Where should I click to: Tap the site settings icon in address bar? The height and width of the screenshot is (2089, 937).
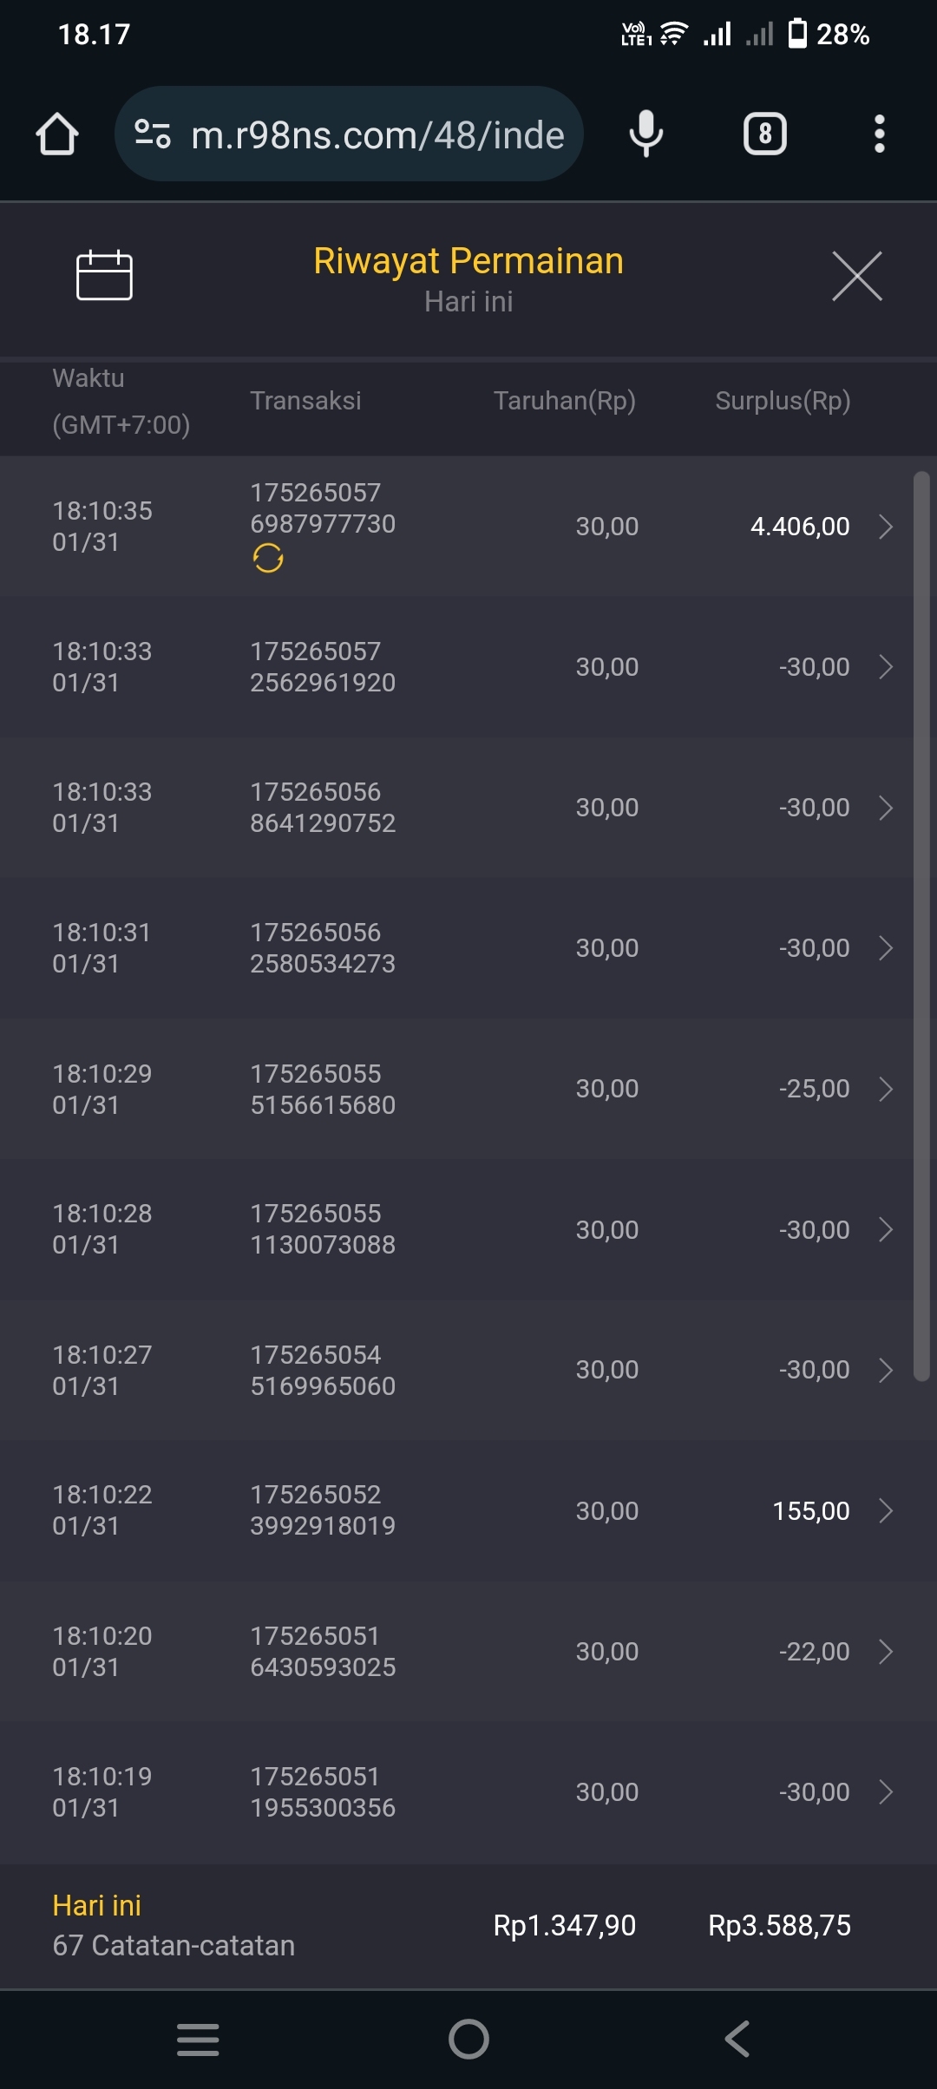point(153,134)
